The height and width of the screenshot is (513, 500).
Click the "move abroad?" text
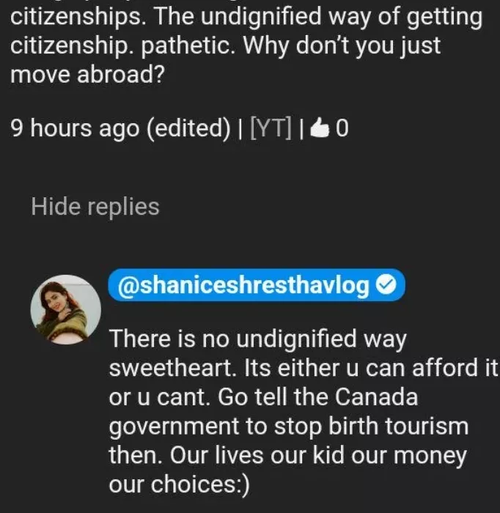click(87, 74)
